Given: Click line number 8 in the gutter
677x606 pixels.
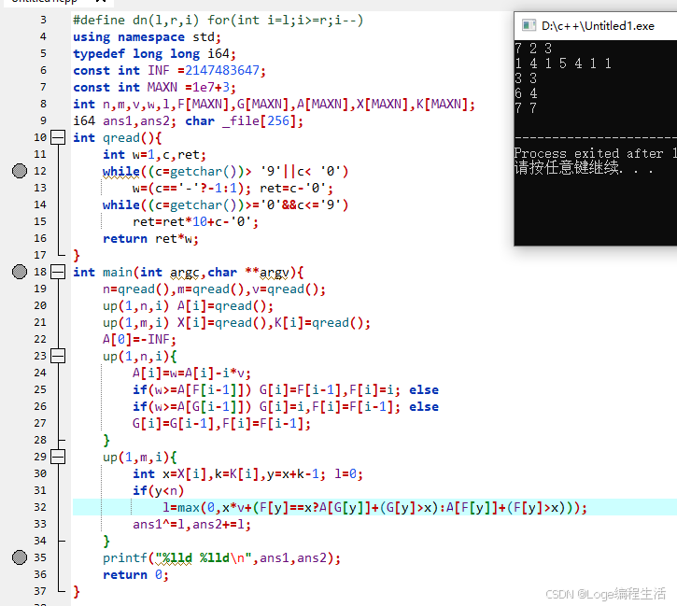Looking at the screenshot, I should [43, 104].
